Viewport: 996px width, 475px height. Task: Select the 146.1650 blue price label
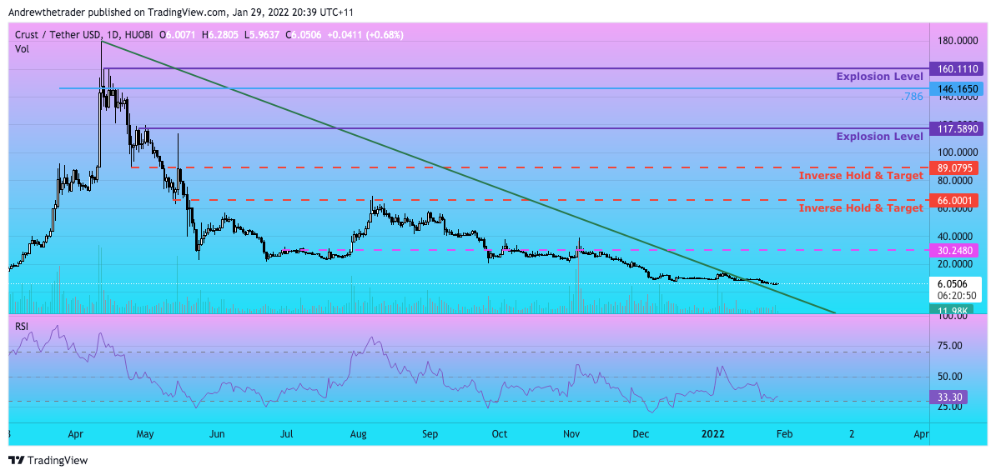pyautogui.click(x=955, y=89)
